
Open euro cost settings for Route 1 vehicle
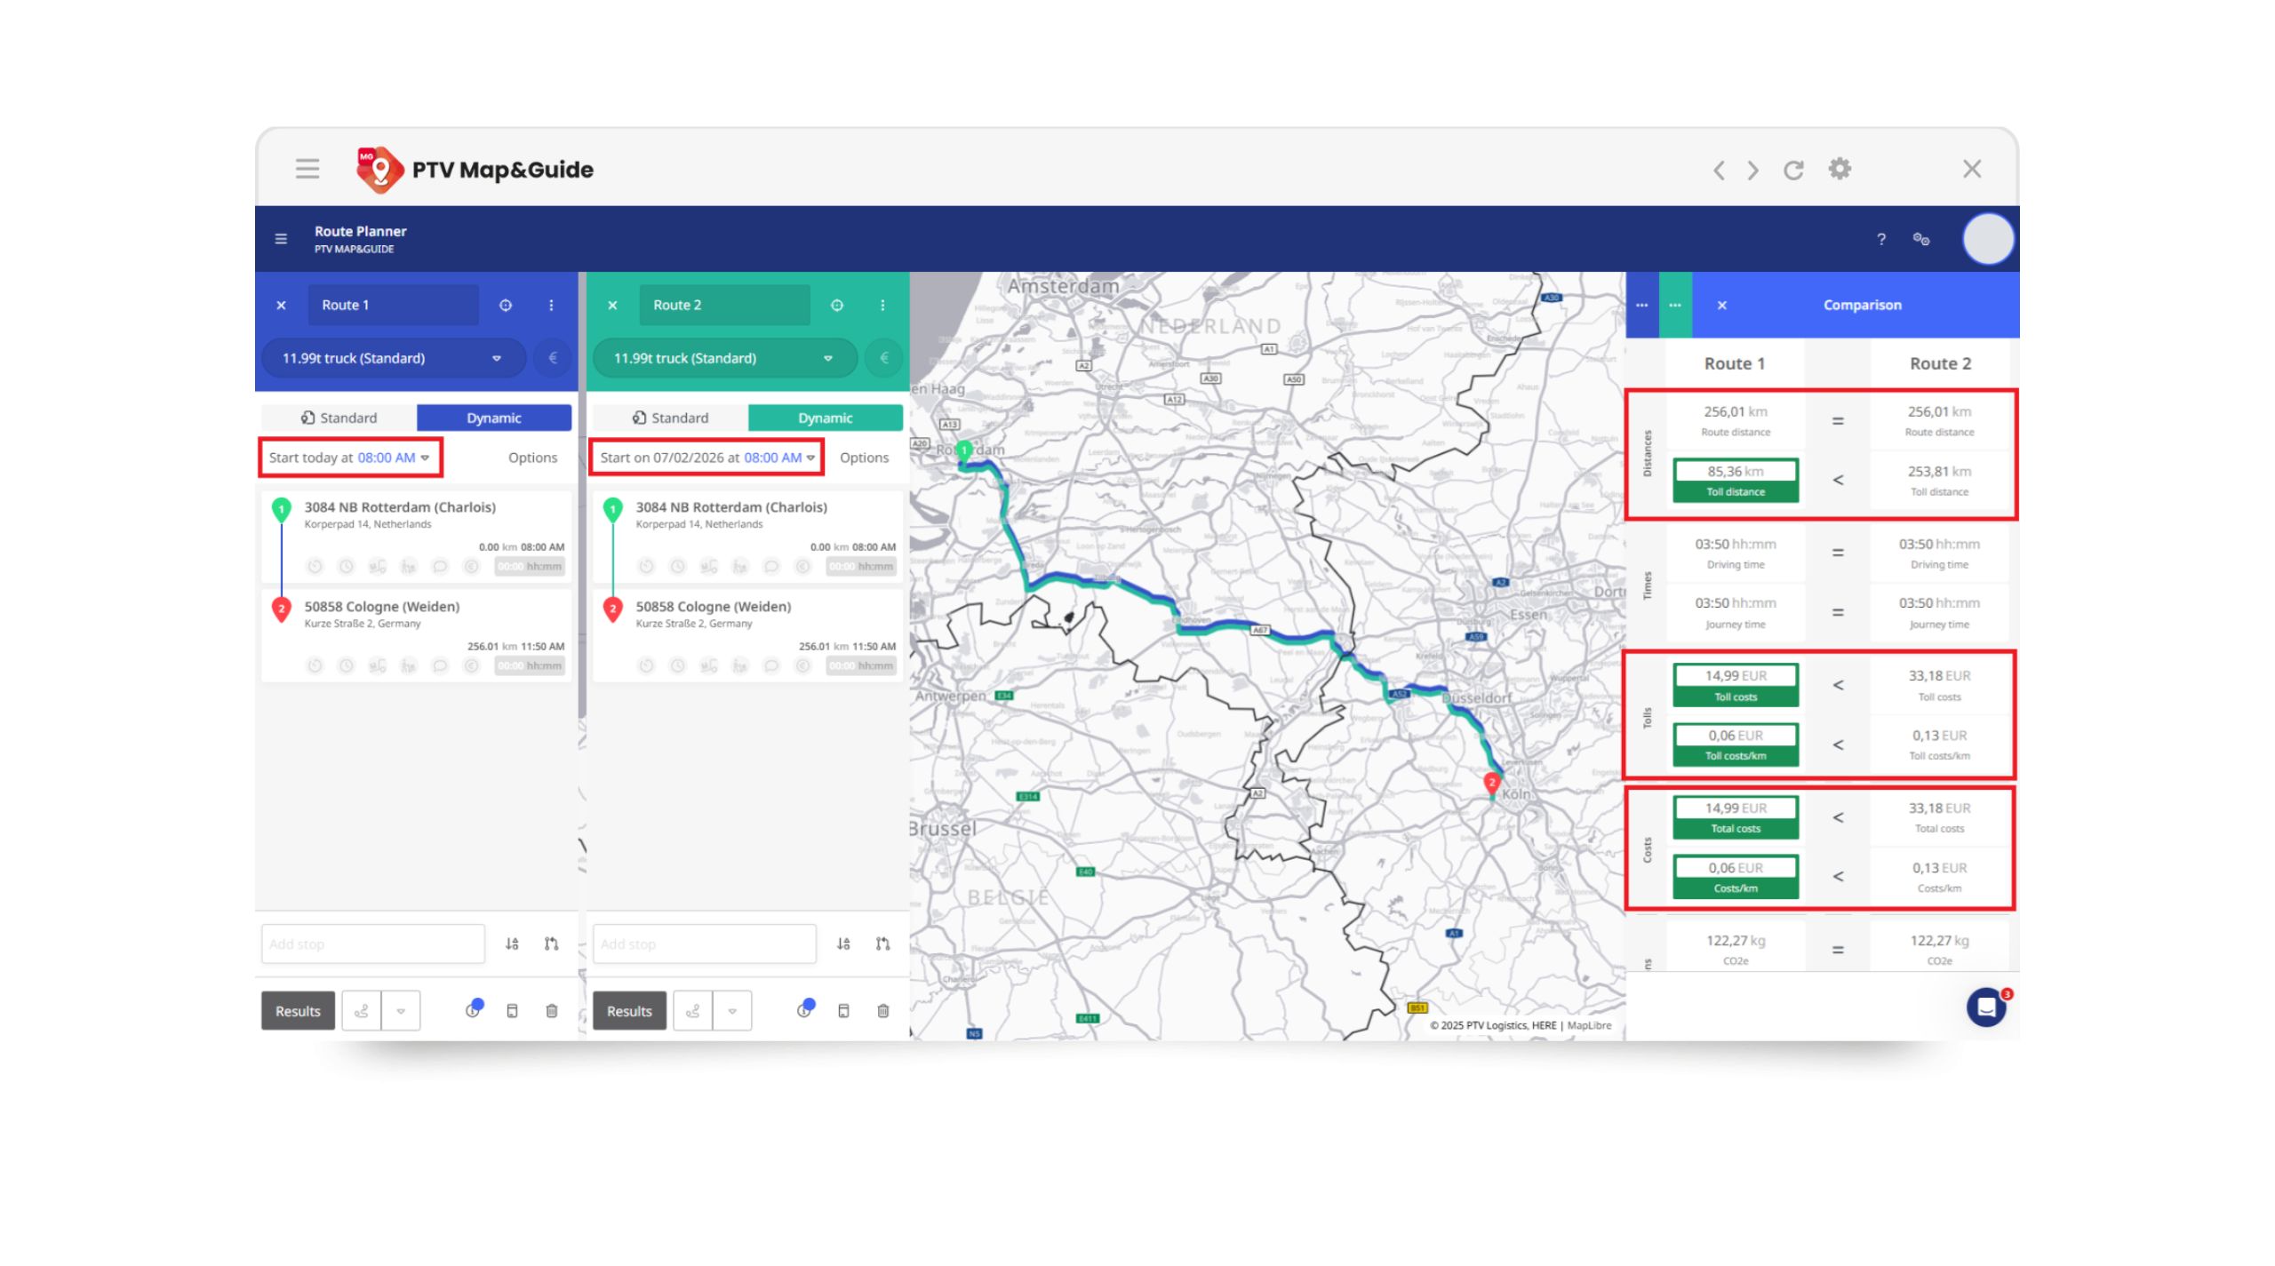point(553,358)
